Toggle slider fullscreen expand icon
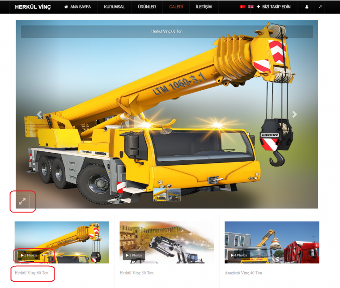340x288 pixels. [22, 201]
